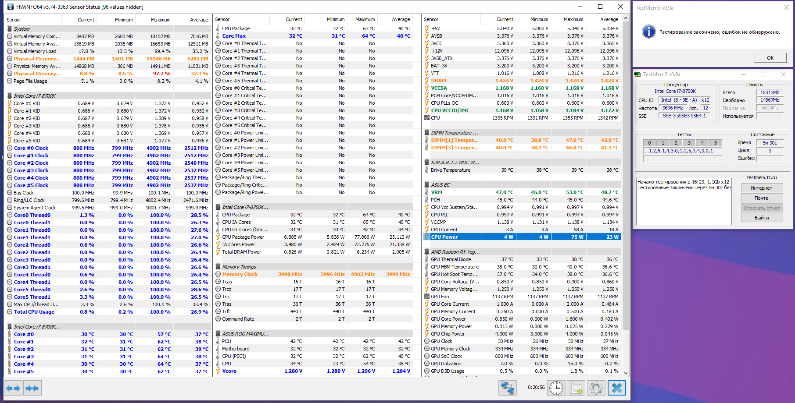Click the icon beside Total CPU Usage
Image resolution: width=795 pixels, height=403 pixels.
coord(10,312)
